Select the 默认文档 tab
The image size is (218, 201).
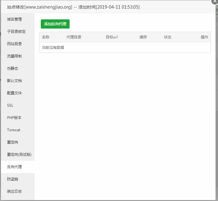[x=18, y=81]
